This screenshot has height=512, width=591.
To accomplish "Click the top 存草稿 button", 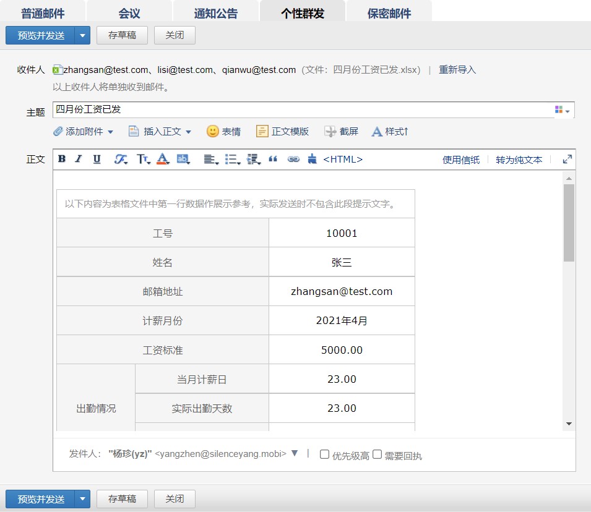I will coord(122,35).
